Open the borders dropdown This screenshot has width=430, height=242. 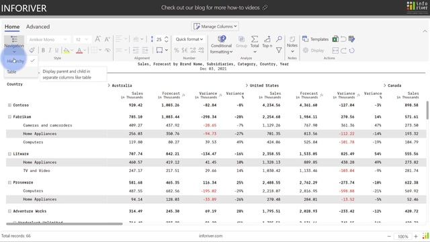(x=96, y=50)
